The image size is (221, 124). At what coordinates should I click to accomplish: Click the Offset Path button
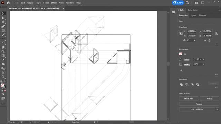[189, 99]
